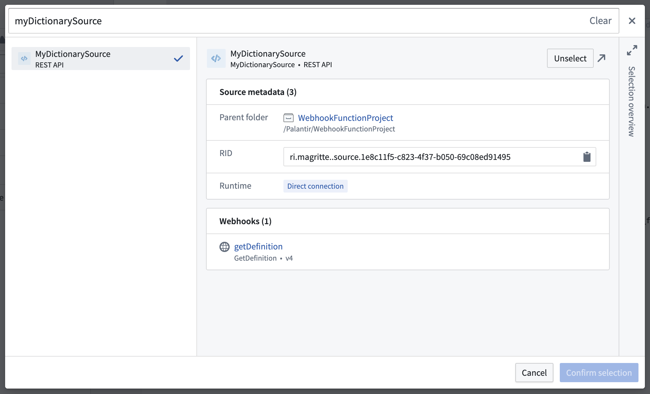
Task: Click the selected checkmark on MyDictionarySource row
Action: 178,59
